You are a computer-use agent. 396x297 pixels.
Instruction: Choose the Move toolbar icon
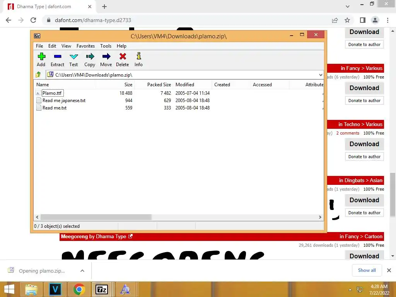tap(106, 56)
